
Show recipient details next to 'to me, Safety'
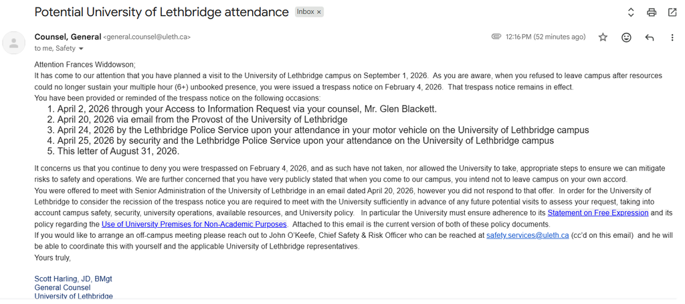coord(81,49)
